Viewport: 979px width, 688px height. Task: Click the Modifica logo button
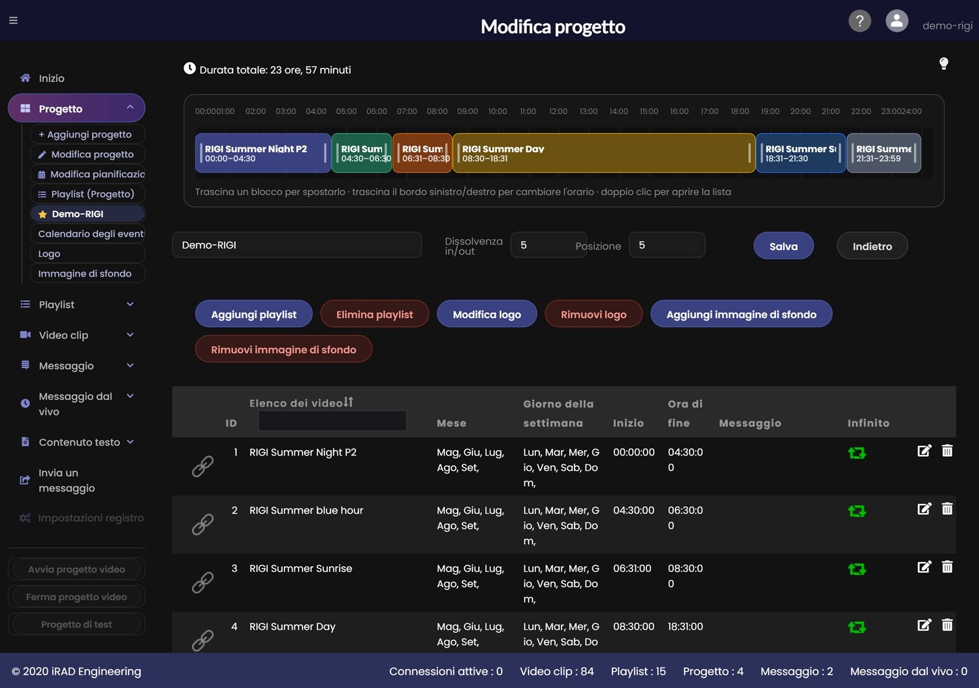487,314
